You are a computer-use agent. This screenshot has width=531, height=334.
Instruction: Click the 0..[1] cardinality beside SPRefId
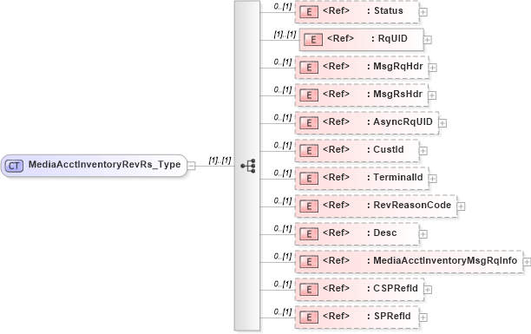[283, 312]
